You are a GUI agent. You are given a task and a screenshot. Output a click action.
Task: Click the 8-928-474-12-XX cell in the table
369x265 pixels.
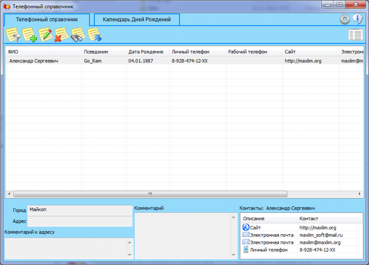[x=190, y=61]
